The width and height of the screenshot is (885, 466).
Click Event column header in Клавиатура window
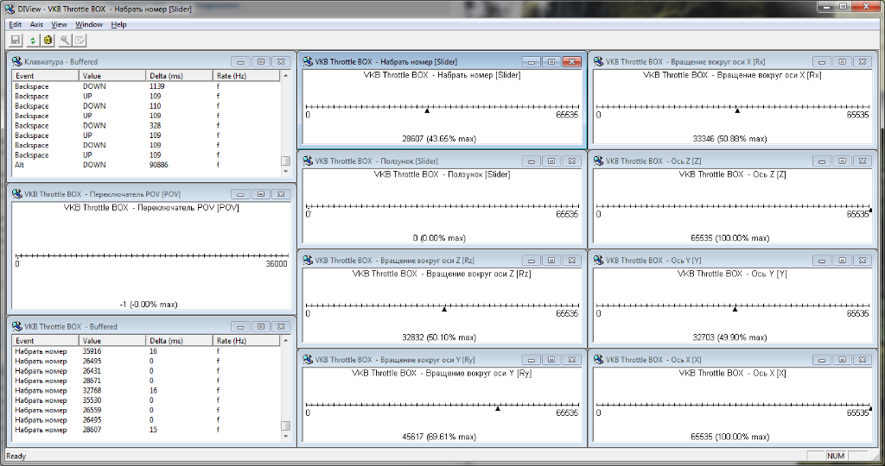click(x=46, y=75)
